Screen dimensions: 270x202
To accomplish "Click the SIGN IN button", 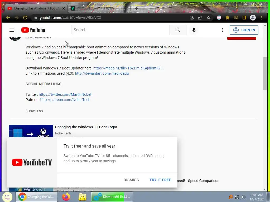I will click(244, 30).
